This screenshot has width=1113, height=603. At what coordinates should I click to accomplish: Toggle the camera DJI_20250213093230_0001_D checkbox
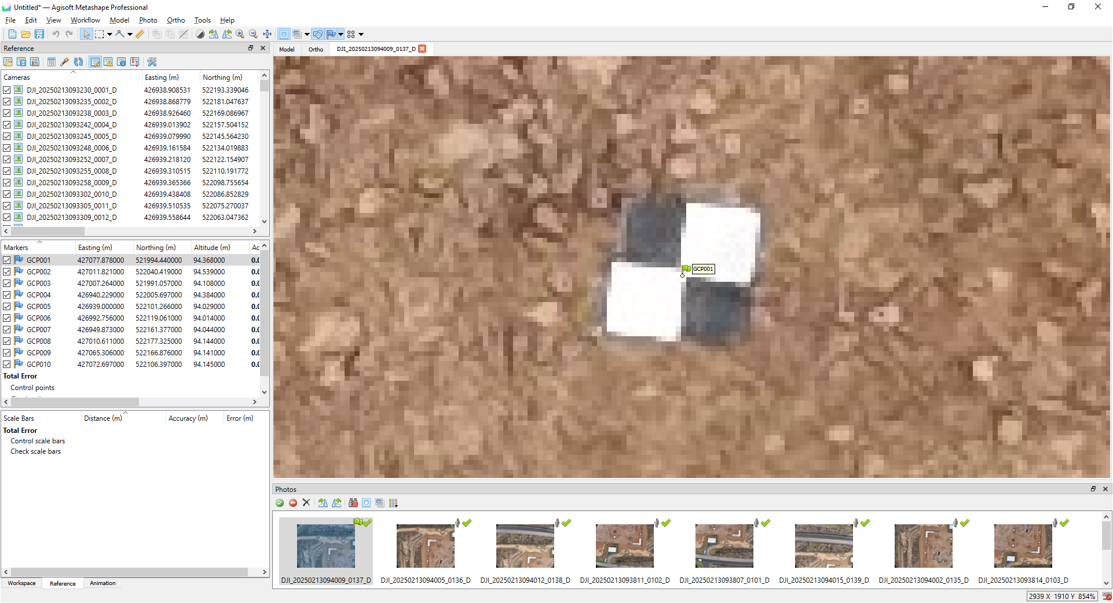coord(6,90)
